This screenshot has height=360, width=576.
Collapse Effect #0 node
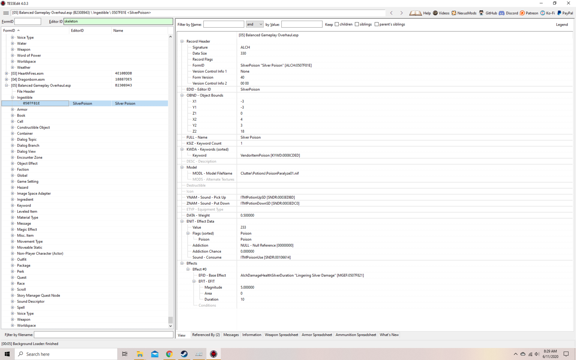tap(188, 269)
